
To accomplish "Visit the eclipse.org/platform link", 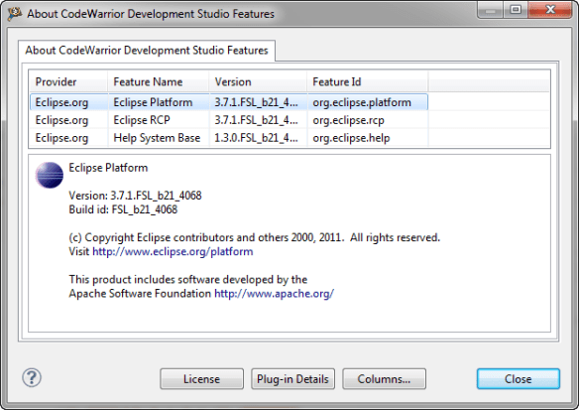I will [173, 251].
